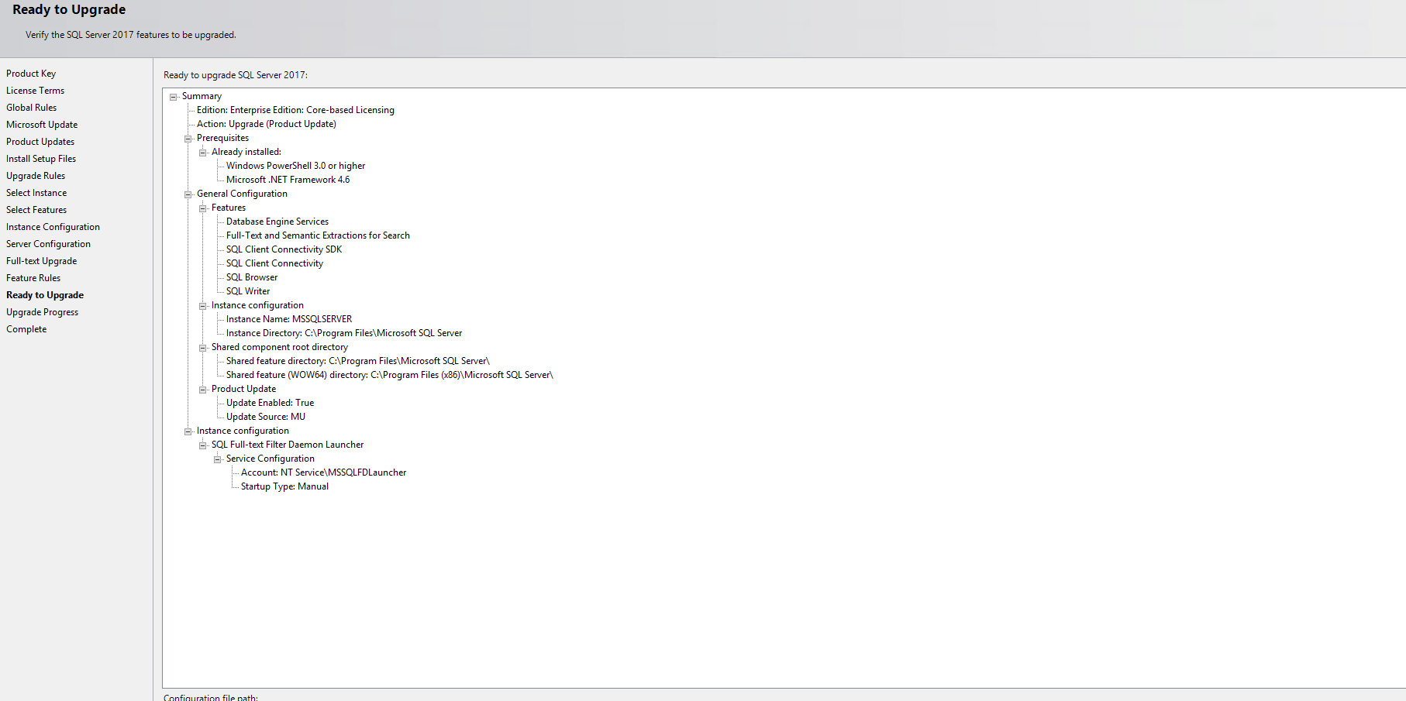Select the Complete step in sidebar

coord(26,329)
